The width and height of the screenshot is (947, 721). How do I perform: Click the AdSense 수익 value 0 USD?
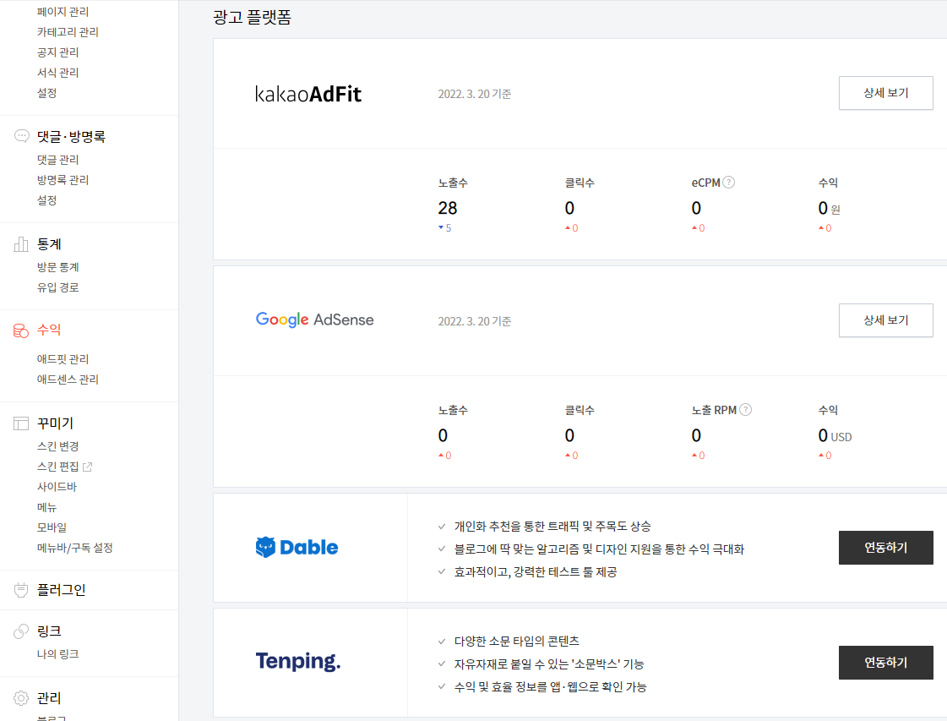tap(835, 436)
